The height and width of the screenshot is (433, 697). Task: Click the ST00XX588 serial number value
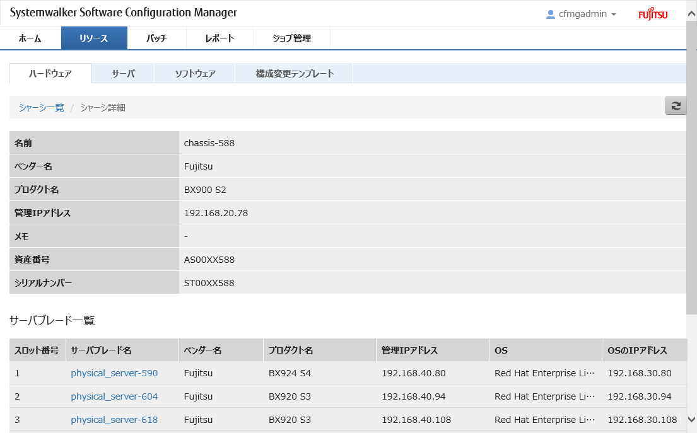point(209,283)
